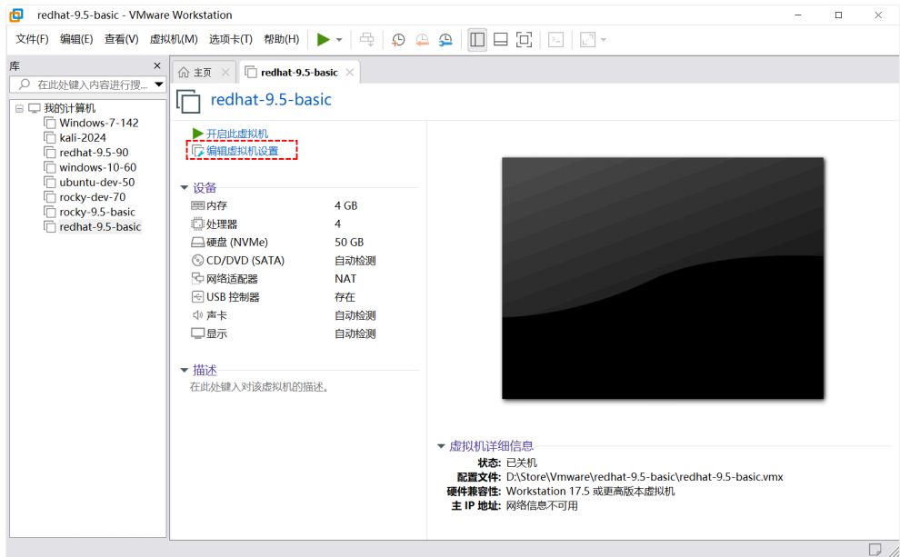Close the library panel
900x557 pixels.
(x=157, y=66)
